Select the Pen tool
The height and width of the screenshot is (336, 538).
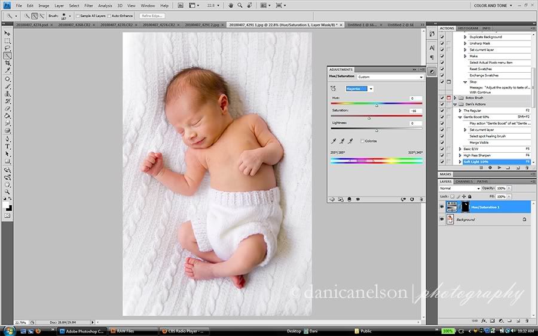pyautogui.click(x=7, y=138)
